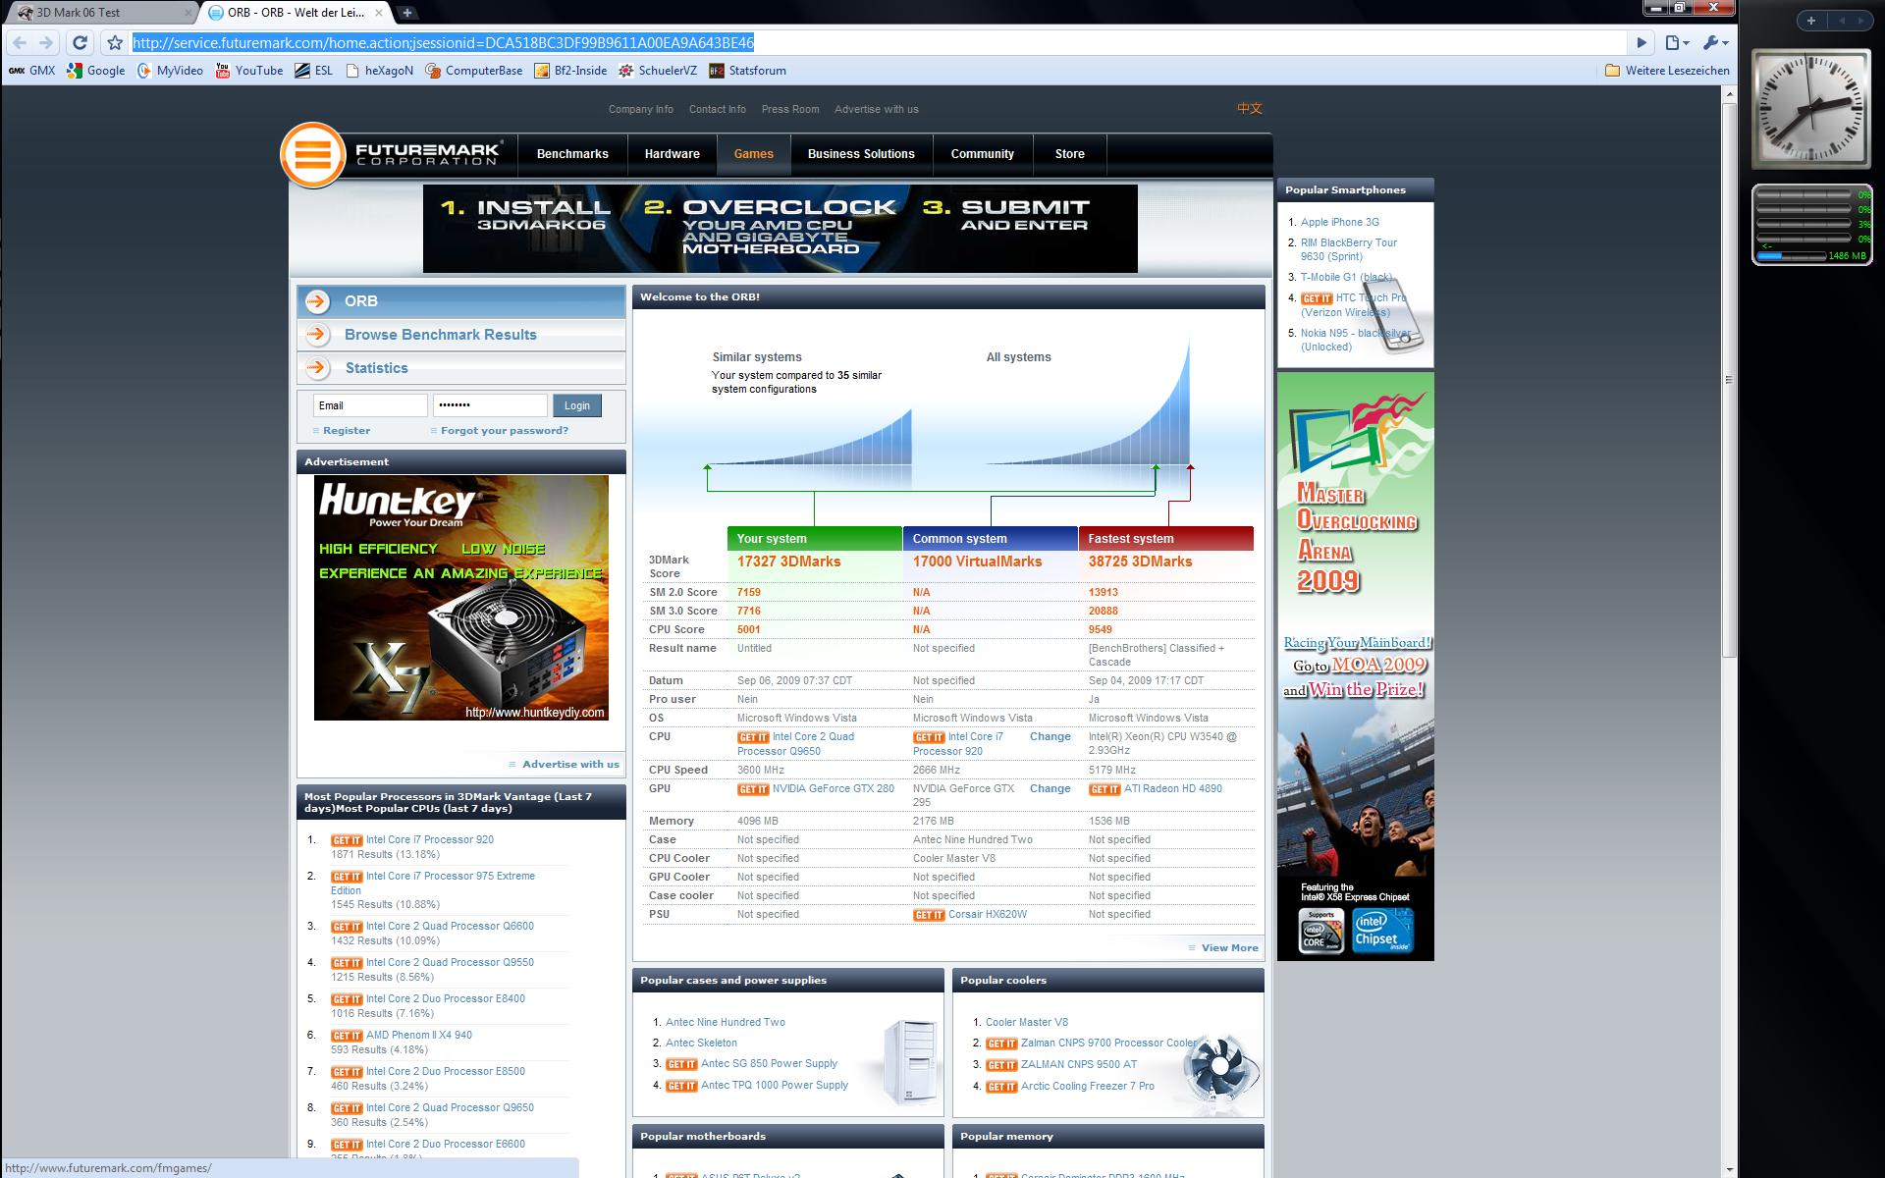This screenshot has width=1885, height=1178.
Task: Click the Browse Benchmark Results arrow icon
Action: click(317, 335)
